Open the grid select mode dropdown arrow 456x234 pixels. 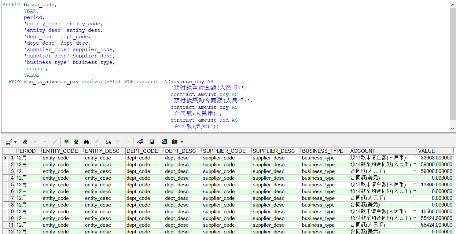[15, 142]
